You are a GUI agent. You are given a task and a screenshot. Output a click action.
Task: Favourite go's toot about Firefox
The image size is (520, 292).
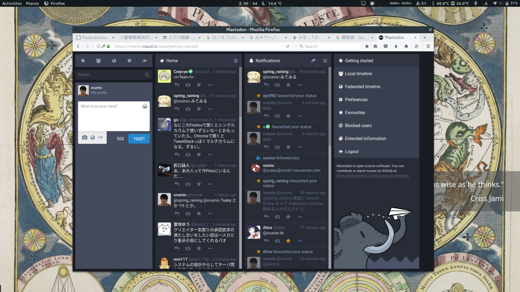tap(199, 155)
